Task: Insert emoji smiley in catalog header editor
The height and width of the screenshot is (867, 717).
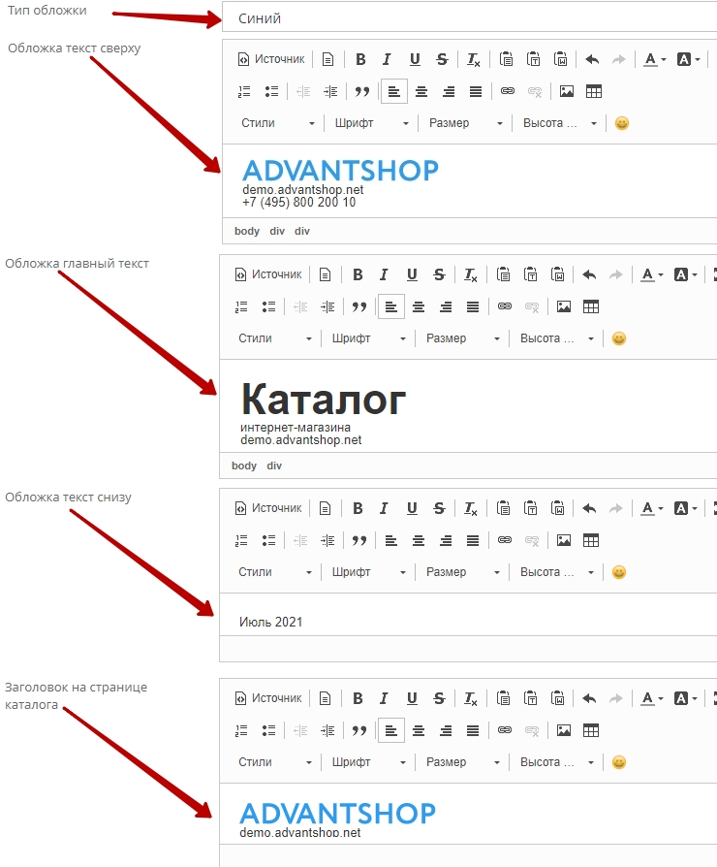Action: pyautogui.click(x=619, y=762)
